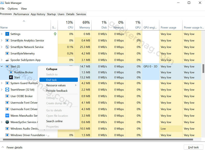Expand the SmartByte Network Service row

click(x=2, y=47)
